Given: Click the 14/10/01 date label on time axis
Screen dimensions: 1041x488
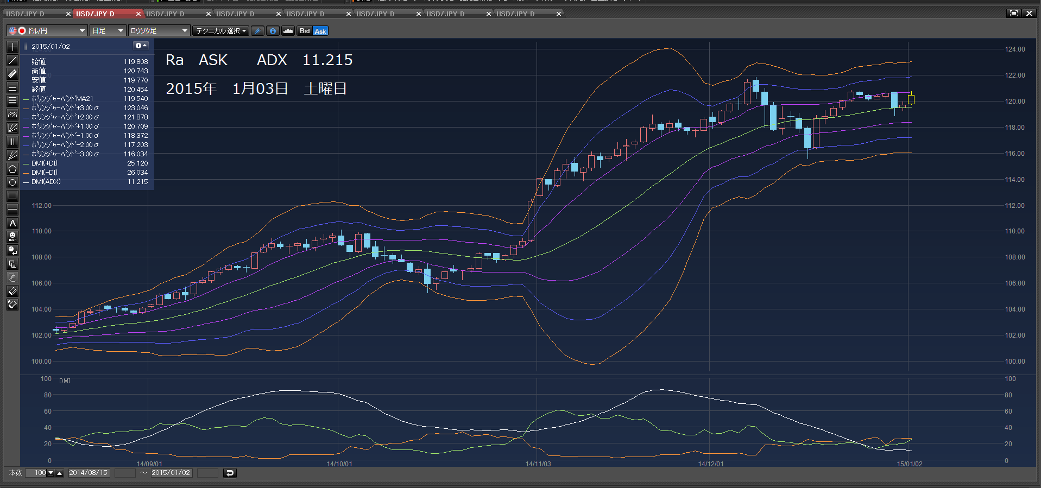Looking at the screenshot, I should 339,464.
